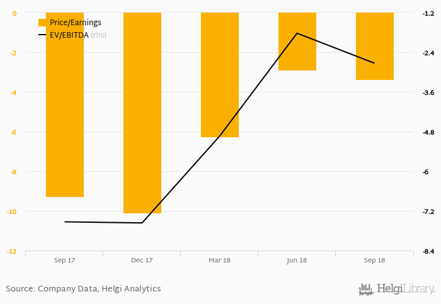Click the Price/Earnings orange legend swatch

pos(42,22)
